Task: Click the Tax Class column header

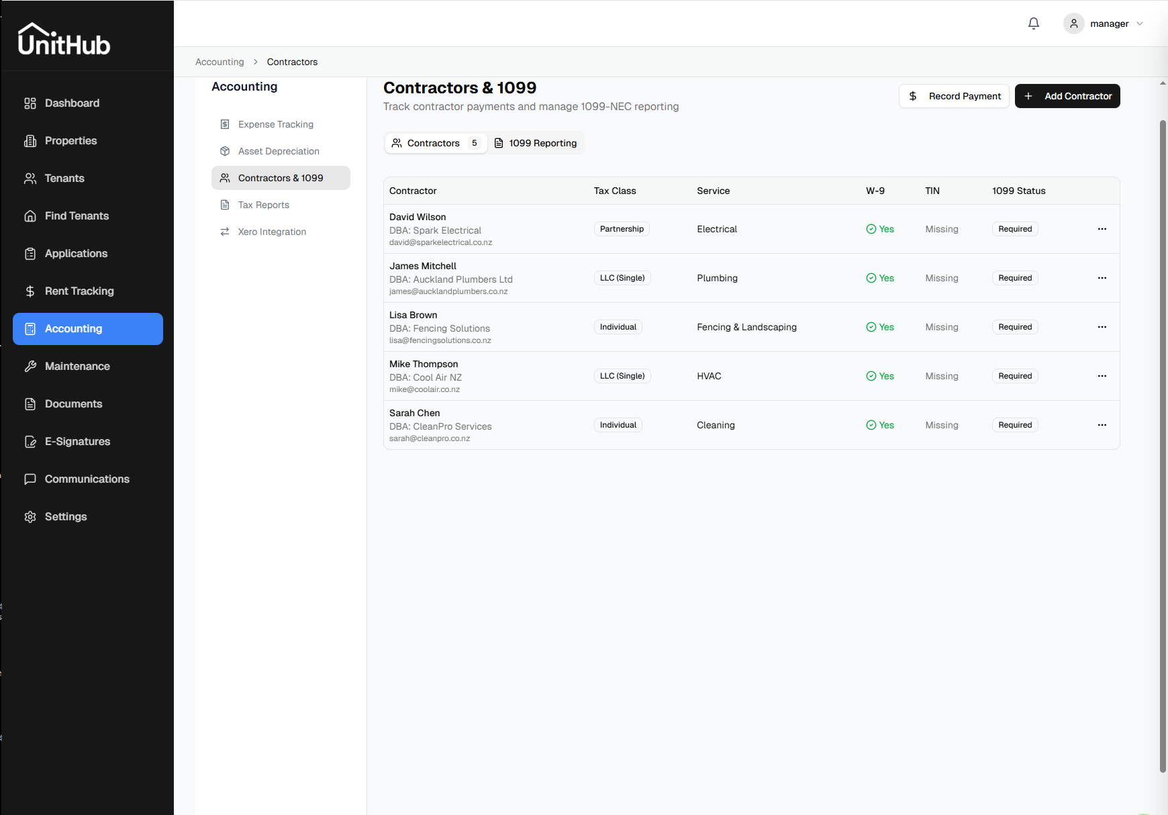Action: pyautogui.click(x=615, y=191)
